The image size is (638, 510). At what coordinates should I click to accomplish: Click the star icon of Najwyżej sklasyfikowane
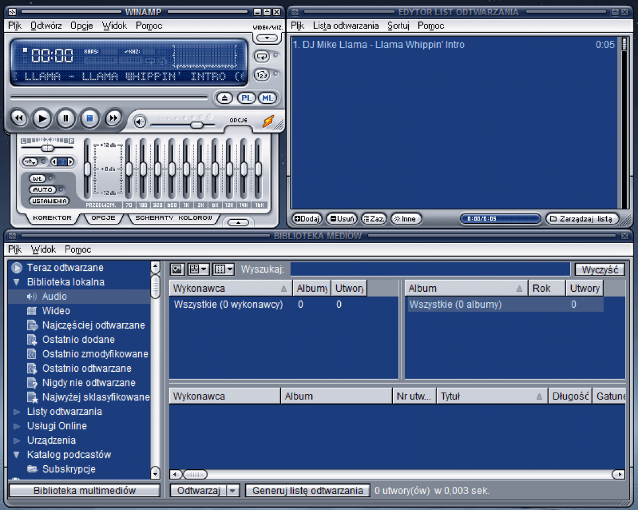pyautogui.click(x=32, y=397)
